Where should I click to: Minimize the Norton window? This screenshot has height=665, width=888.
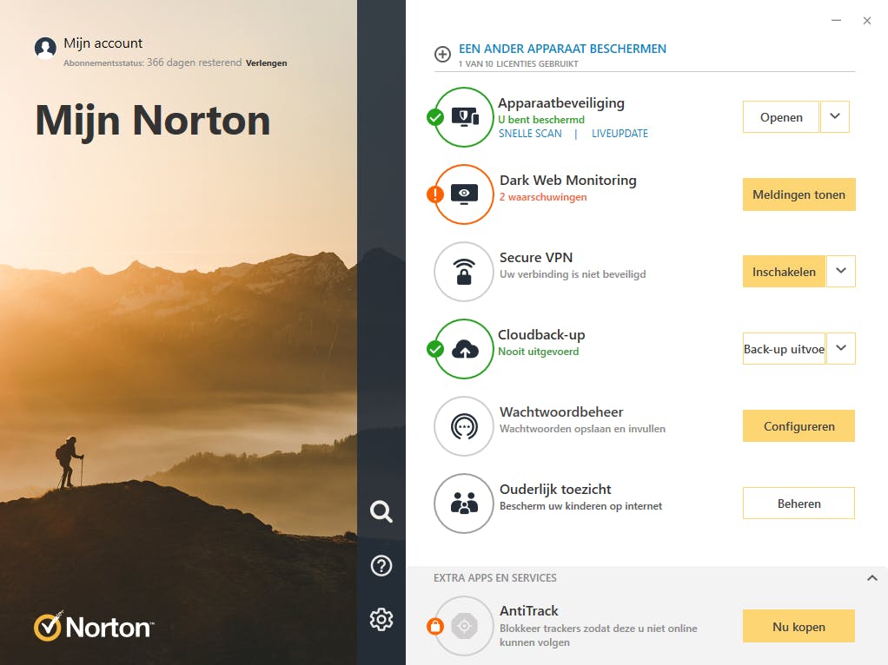pos(836,20)
